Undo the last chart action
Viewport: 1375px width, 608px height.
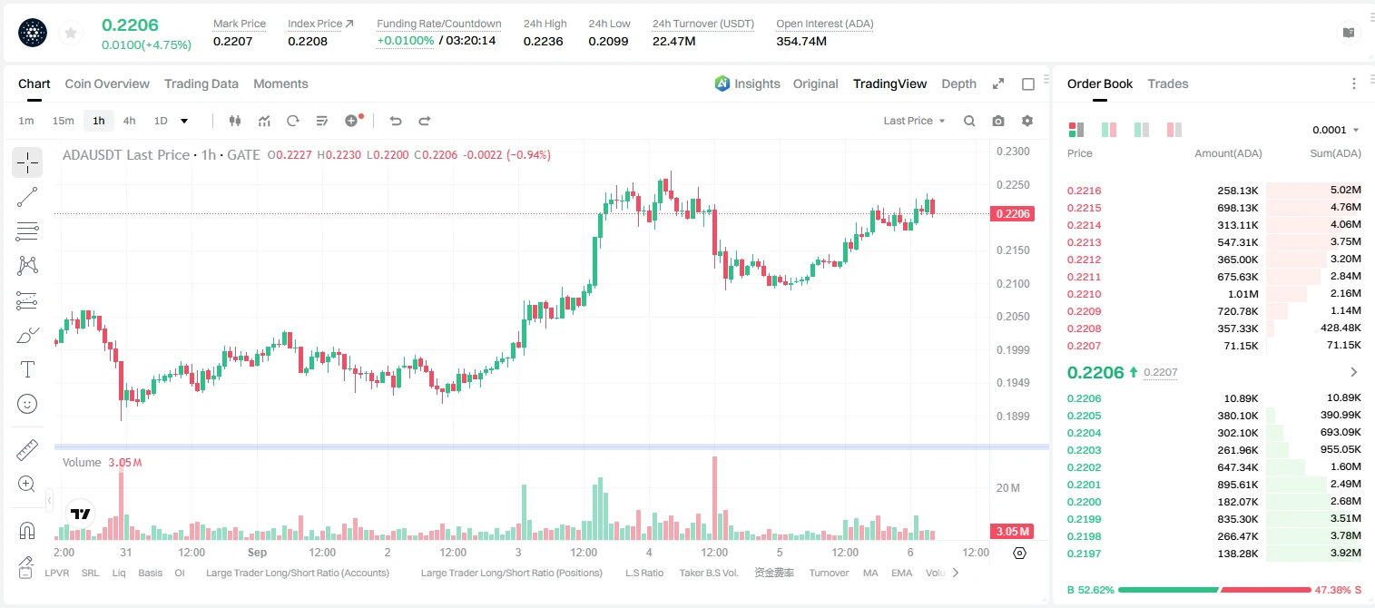point(395,121)
